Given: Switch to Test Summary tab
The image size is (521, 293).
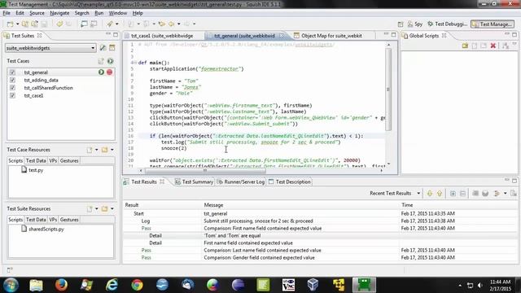Looking at the screenshot, I should pos(194,182).
